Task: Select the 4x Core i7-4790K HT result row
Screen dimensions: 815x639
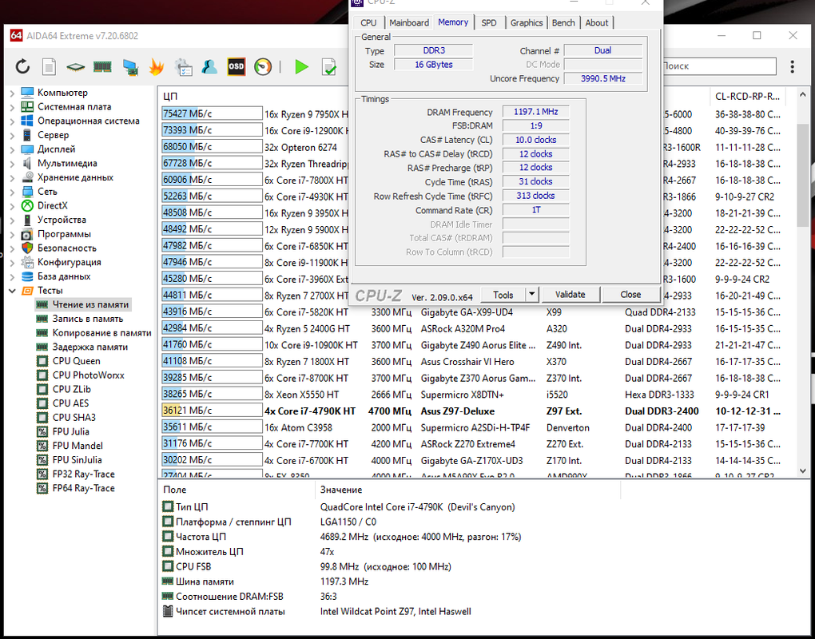Action: [471, 411]
